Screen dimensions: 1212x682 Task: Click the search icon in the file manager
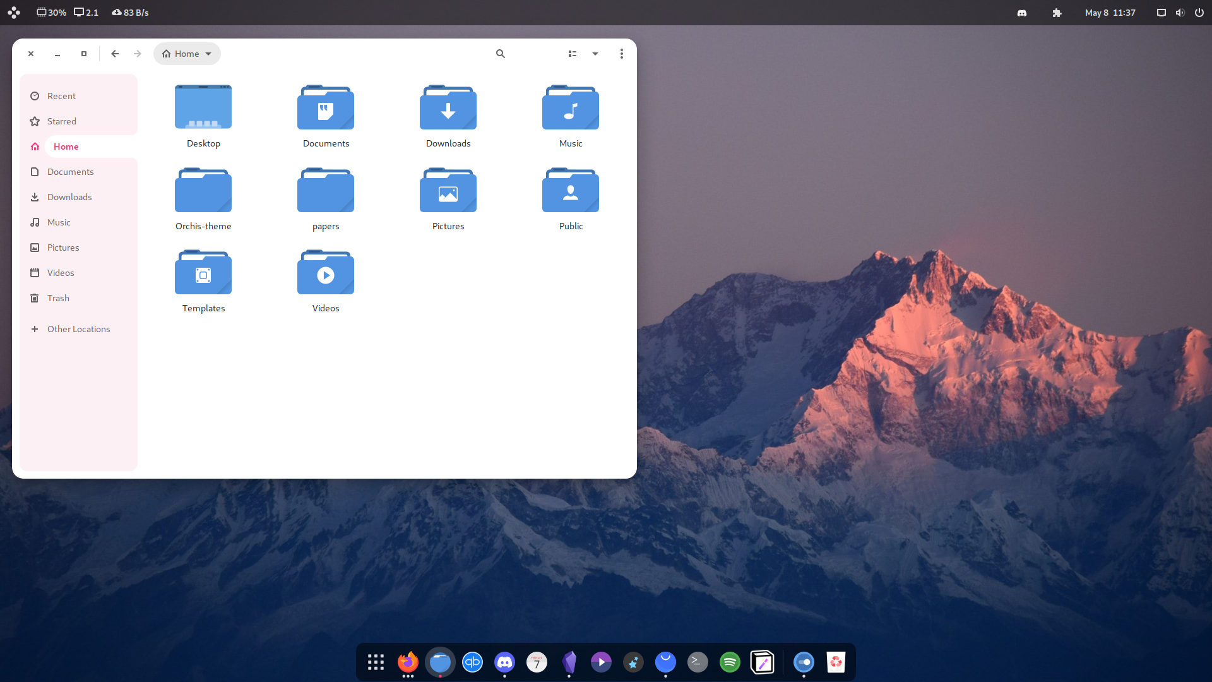click(x=500, y=54)
